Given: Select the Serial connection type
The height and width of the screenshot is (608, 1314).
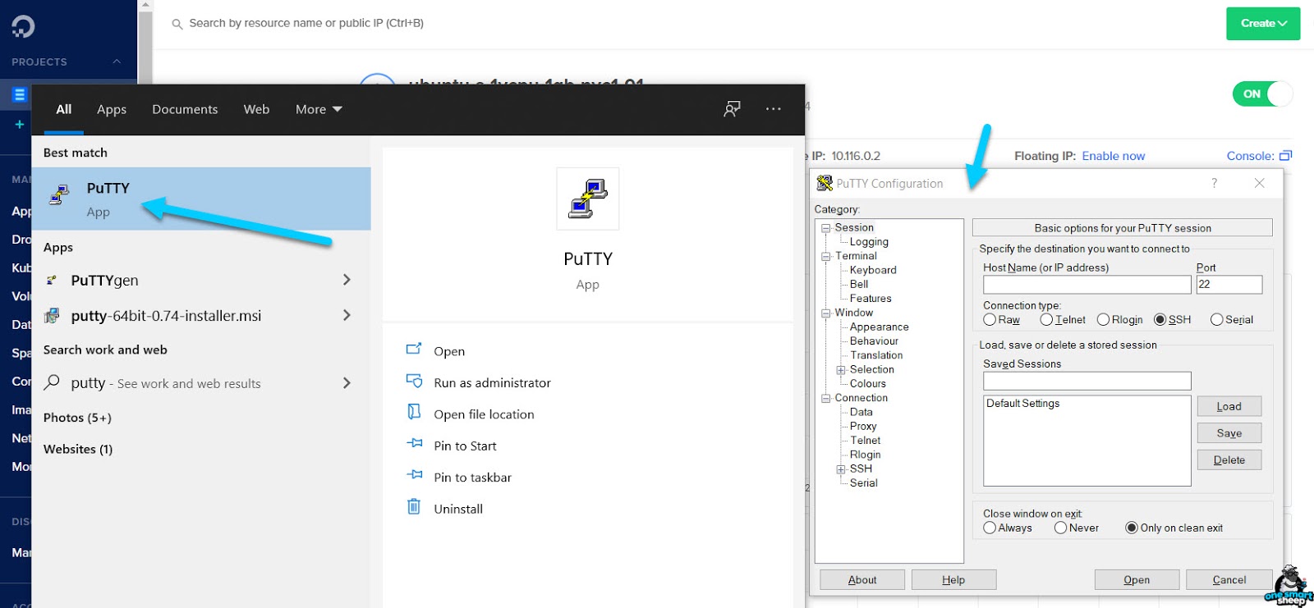Looking at the screenshot, I should [1217, 320].
